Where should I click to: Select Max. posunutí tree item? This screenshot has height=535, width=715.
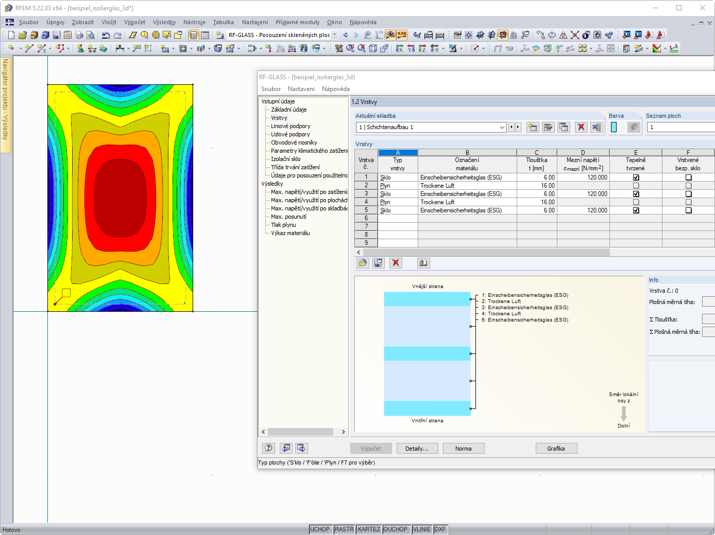click(288, 217)
